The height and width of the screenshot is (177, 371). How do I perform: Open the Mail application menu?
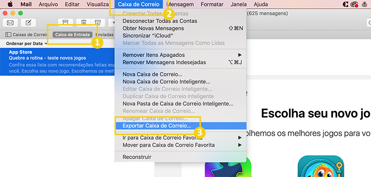click(x=26, y=4)
